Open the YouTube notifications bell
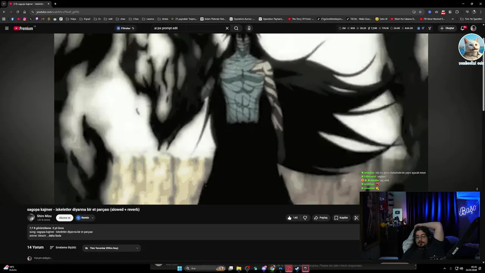Viewport: 485px width, 273px height. [x=463, y=28]
